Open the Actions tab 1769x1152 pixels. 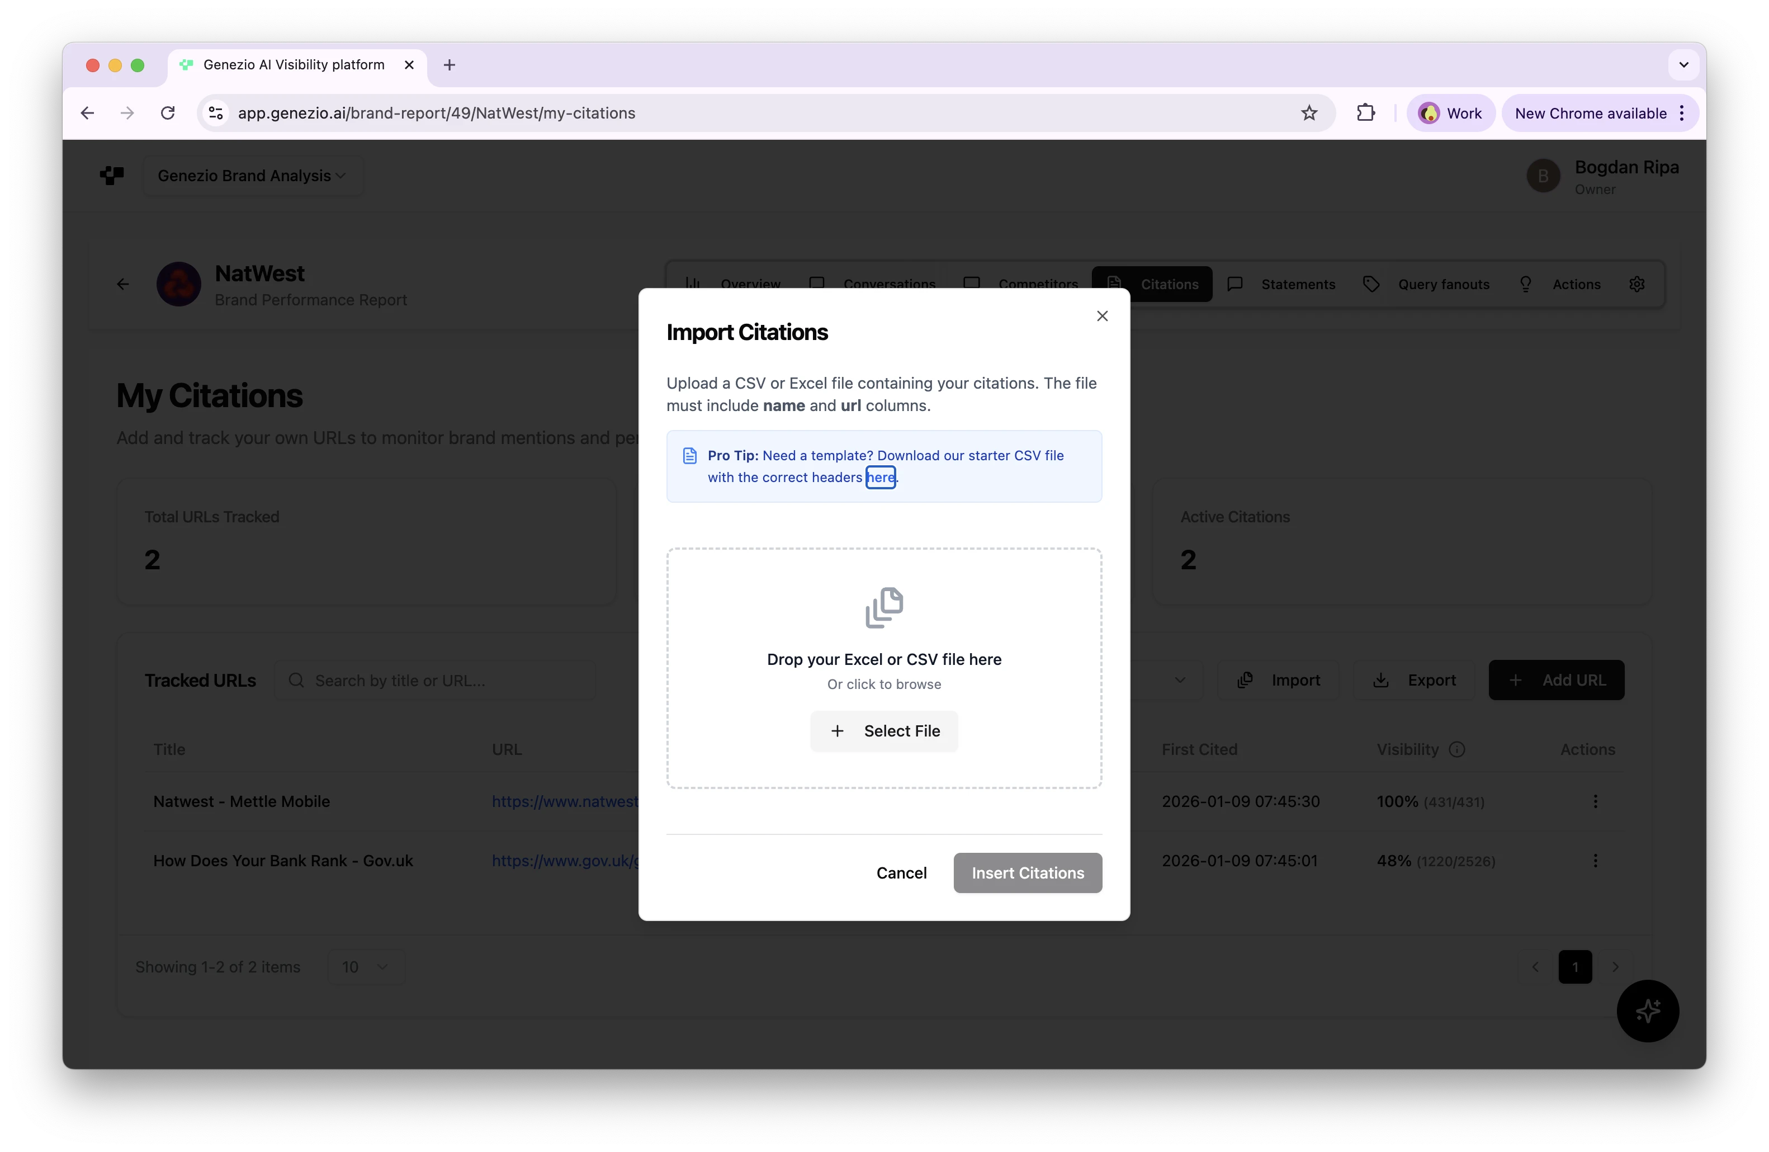pos(1559,284)
